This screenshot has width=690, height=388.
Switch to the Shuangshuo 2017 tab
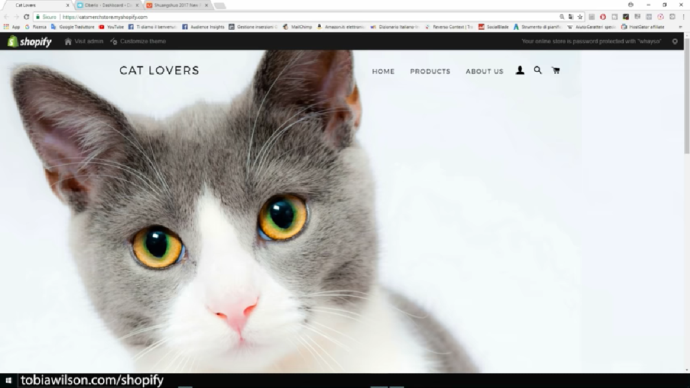click(175, 5)
